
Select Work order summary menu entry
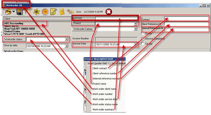point(103,110)
